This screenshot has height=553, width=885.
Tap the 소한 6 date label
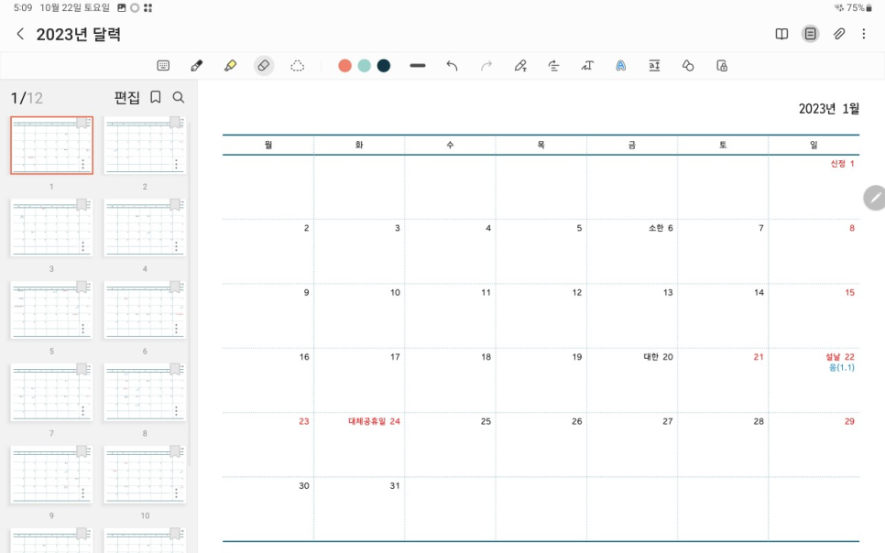coord(661,228)
